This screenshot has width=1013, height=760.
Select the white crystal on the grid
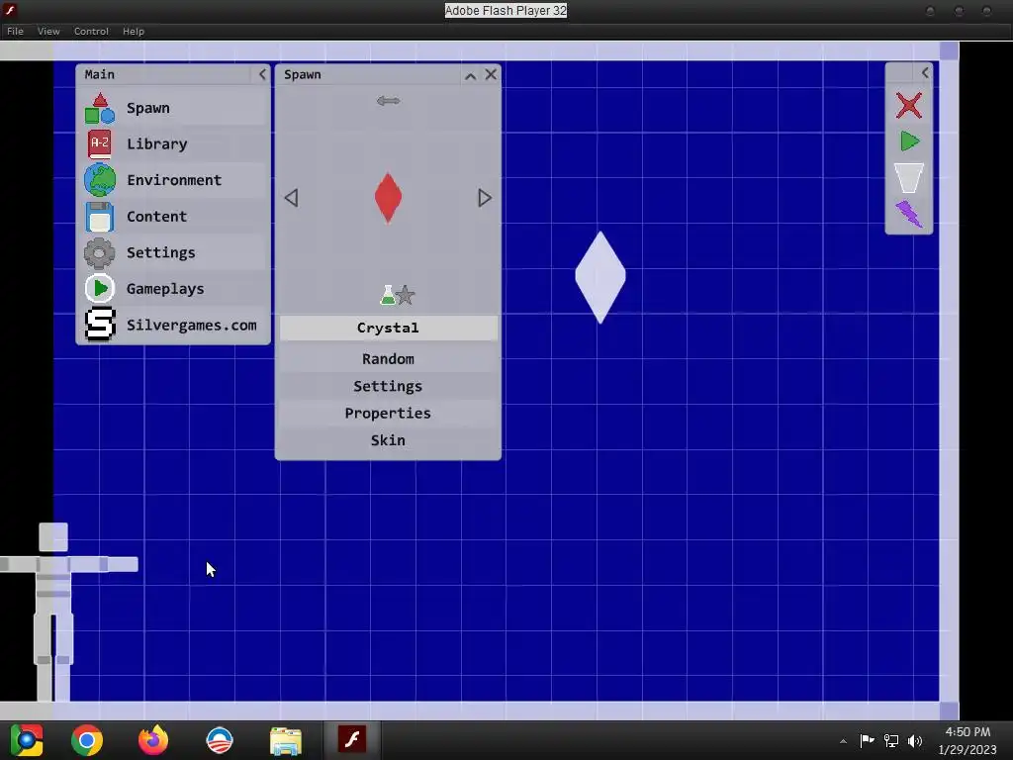coord(600,277)
